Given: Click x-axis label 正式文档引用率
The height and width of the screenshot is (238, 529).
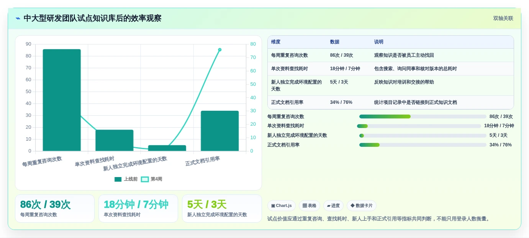Looking at the screenshot, I should [x=203, y=161].
